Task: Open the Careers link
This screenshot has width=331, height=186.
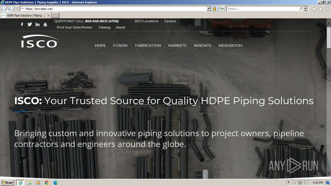Action: pyautogui.click(x=170, y=21)
